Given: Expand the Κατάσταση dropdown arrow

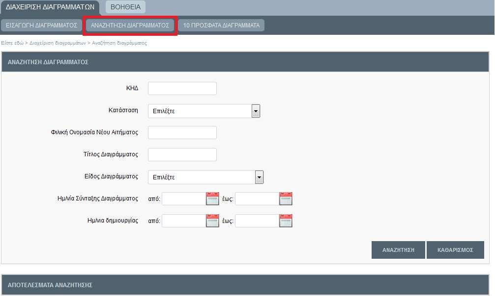Looking at the screenshot, I should [256, 111].
